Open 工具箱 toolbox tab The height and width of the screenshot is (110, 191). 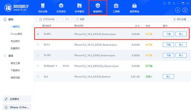(116, 8)
